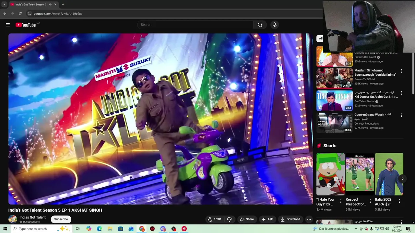Viewport: 415px width, 233px height.
Task: Open the weather widget on taskbar
Action: tap(331, 229)
